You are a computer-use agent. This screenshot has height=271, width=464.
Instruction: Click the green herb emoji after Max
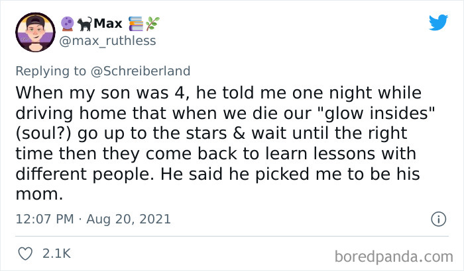[154, 24]
